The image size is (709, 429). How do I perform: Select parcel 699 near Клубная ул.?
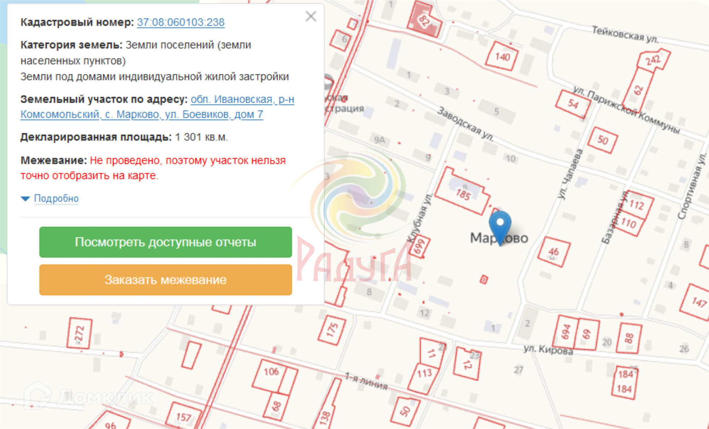coord(419,246)
